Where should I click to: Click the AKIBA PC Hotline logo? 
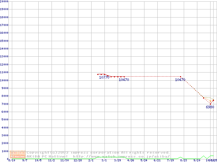coord(18,155)
